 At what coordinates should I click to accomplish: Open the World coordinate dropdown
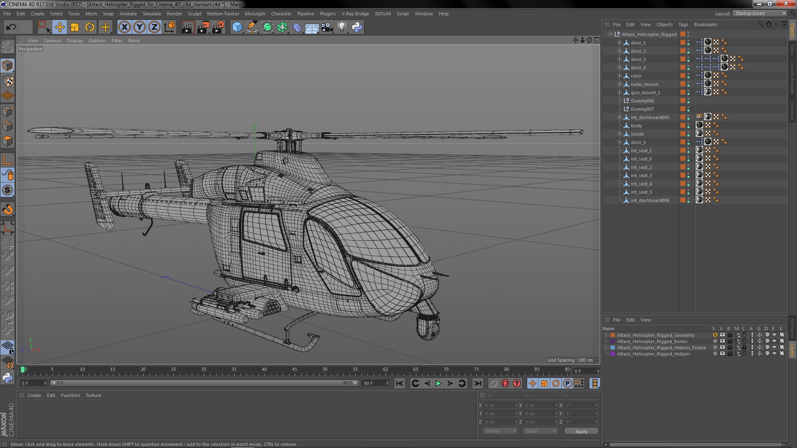(x=500, y=431)
